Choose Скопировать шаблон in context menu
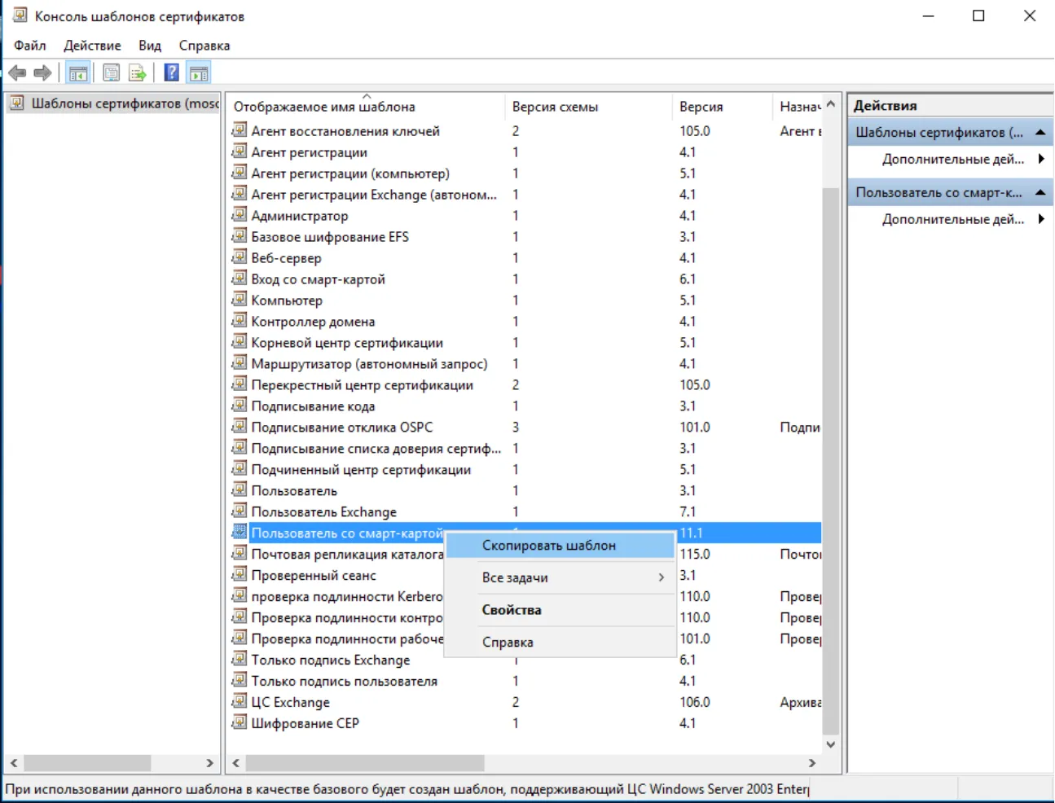This screenshot has height=803, width=1055. point(560,546)
